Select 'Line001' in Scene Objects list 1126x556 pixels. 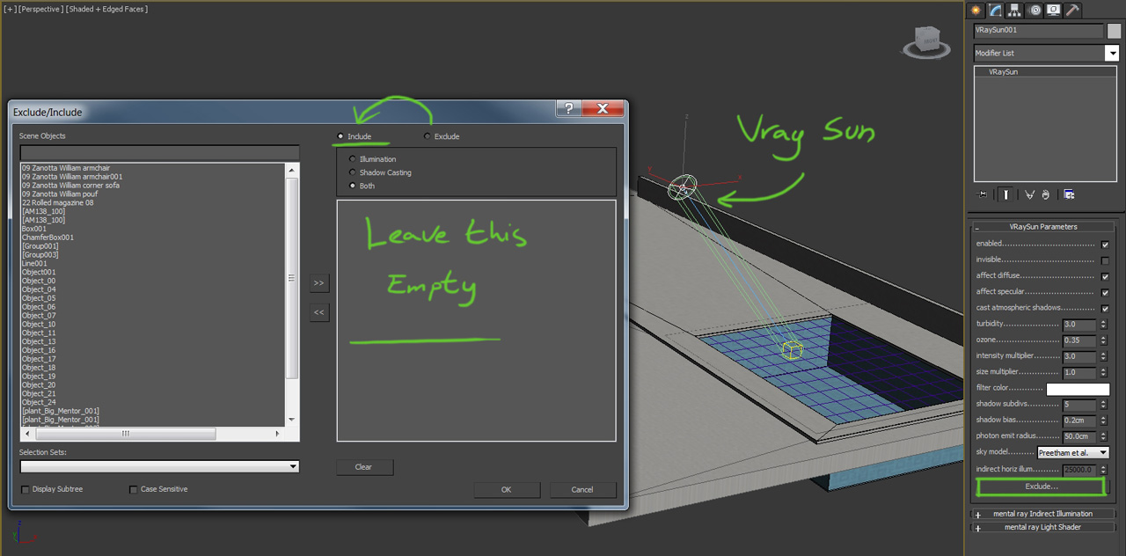point(35,264)
